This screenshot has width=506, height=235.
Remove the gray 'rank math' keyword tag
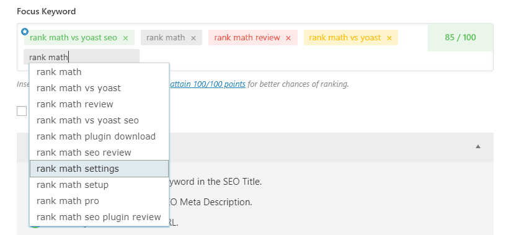tap(193, 38)
